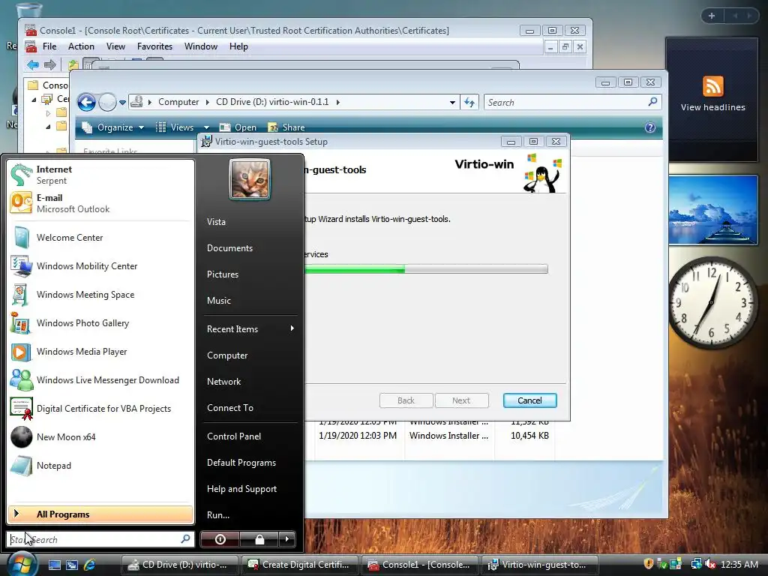Click Cancel in Virtio-win setup
Image resolution: width=768 pixels, height=576 pixels.
tap(530, 400)
